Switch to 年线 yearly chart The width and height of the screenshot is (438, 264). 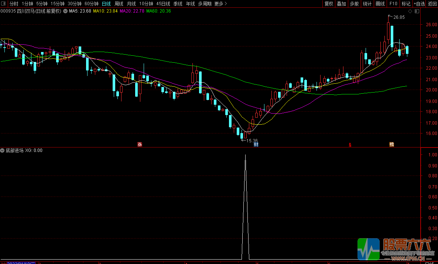point(191,4)
